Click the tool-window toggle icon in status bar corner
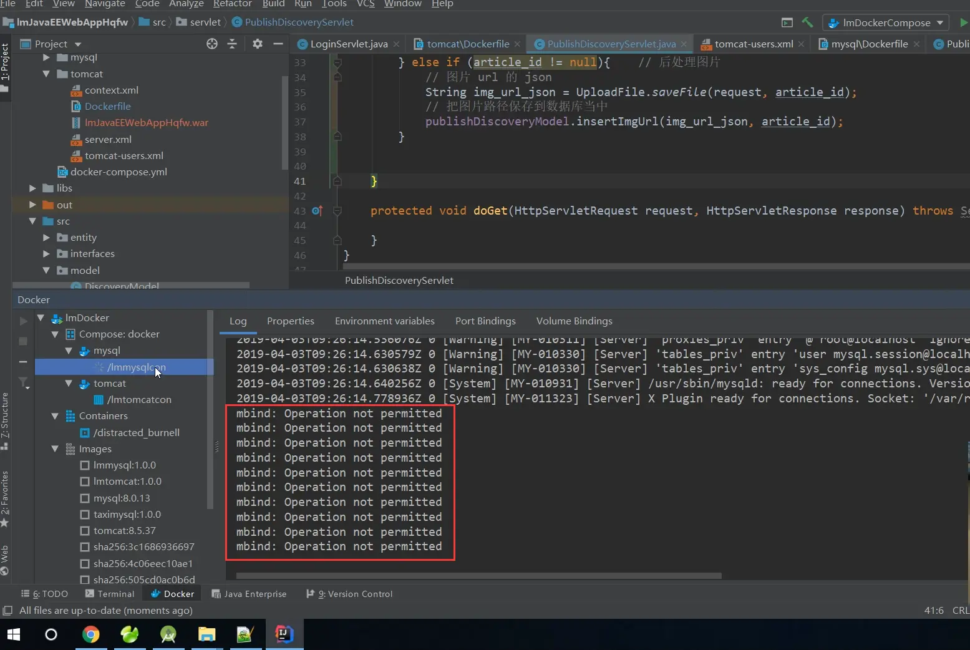 tap(7, 611)
